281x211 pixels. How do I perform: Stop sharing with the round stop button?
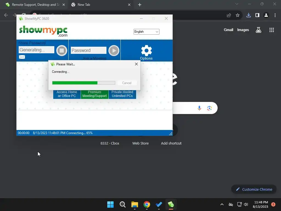point(62,51)
